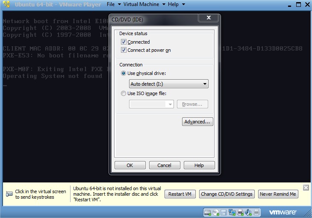Click the CD/DVD drive status icon

(x=216, y=212)
